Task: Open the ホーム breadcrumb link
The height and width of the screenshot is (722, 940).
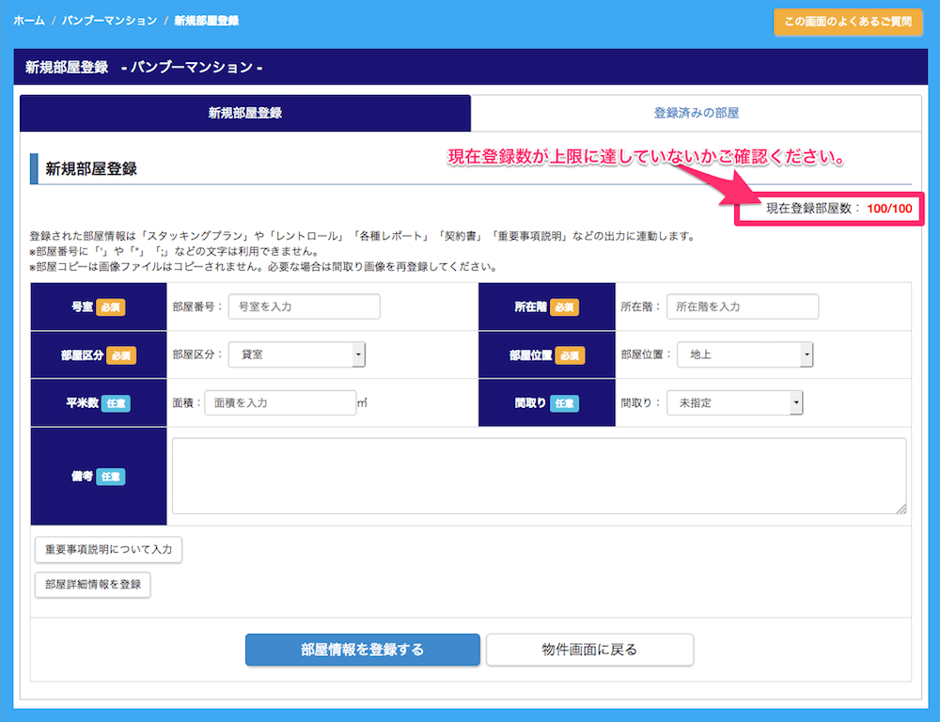Action: coord(29,21)
